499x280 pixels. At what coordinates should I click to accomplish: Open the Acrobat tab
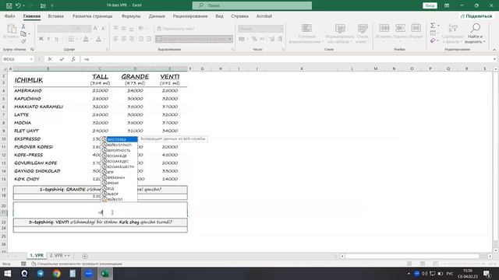(264, 16)
